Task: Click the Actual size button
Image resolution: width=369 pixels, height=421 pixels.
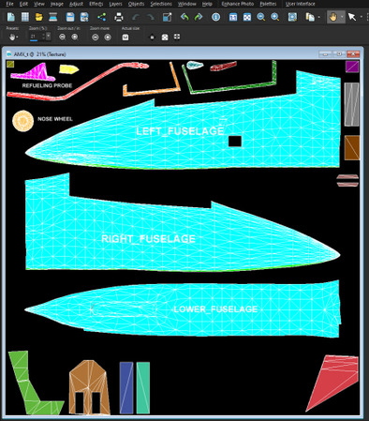Action: click(125, 38)
